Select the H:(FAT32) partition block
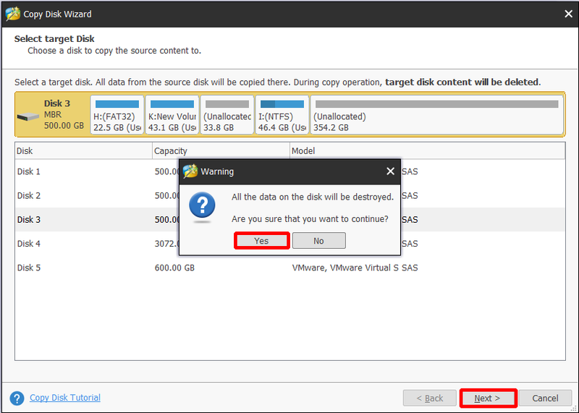 tap(117, 114)
